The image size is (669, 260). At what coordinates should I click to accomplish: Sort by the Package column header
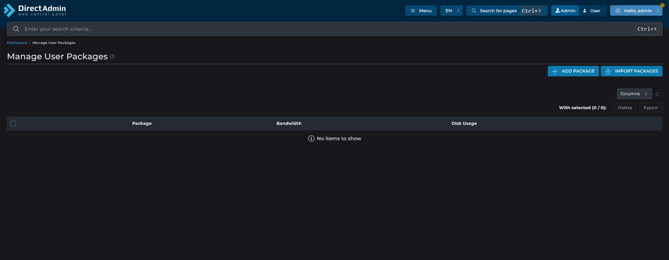pos(142,123)
